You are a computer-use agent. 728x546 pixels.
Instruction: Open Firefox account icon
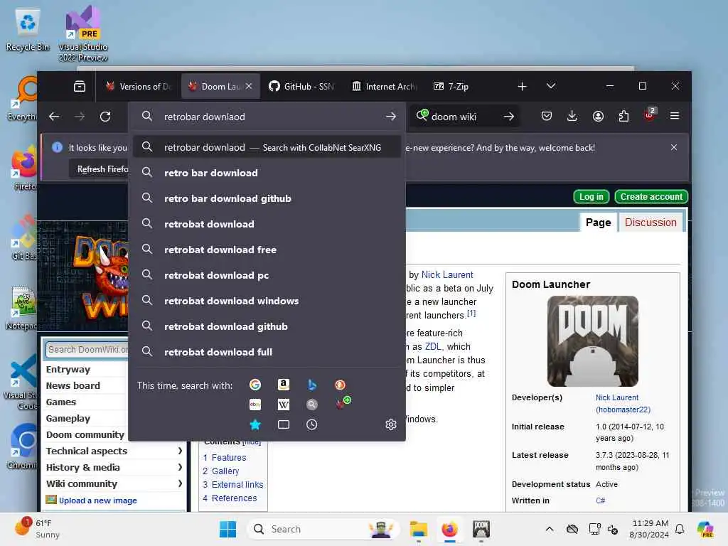(x=598, y=116)
